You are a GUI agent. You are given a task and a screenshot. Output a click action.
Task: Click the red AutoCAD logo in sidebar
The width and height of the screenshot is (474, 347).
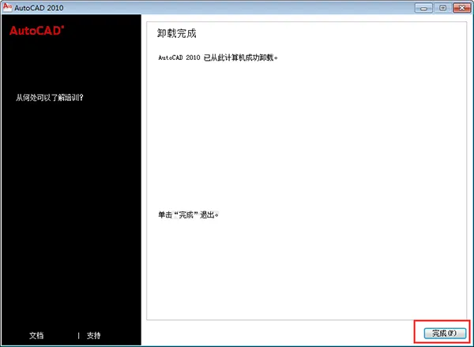(x=36, y=31)
